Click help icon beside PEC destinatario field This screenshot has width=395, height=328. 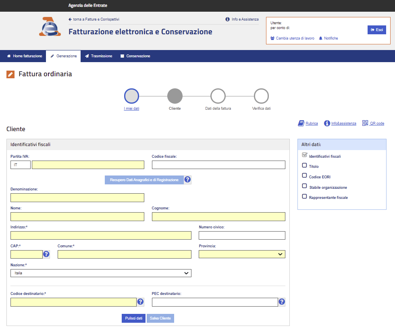[x=282, y=302]
